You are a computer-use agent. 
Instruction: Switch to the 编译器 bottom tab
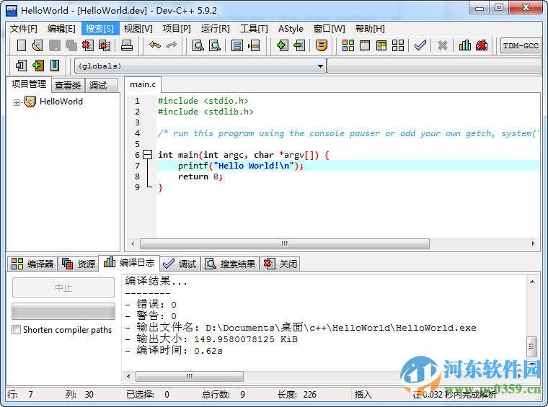(32, 264)
